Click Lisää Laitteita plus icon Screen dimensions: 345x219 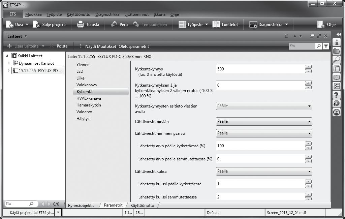point(9,46)
